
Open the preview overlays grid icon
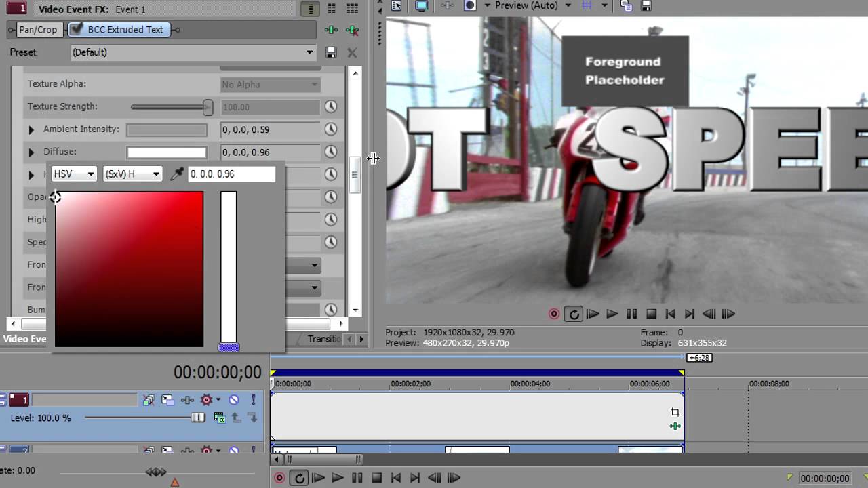click(587, 5)
